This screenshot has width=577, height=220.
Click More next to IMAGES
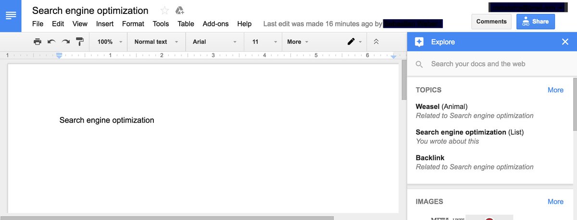coord(555,202)
